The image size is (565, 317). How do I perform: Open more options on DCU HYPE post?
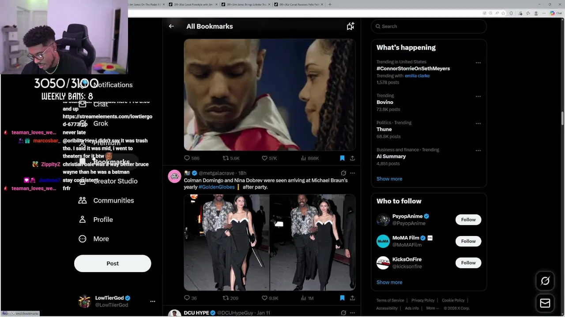[x=352, y=313]
